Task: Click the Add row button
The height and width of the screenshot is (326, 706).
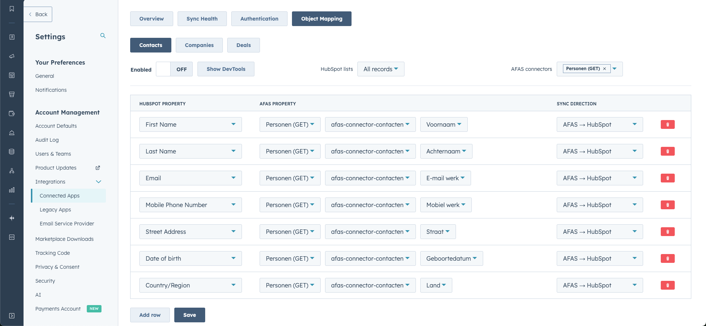Action: pos(150,315)
